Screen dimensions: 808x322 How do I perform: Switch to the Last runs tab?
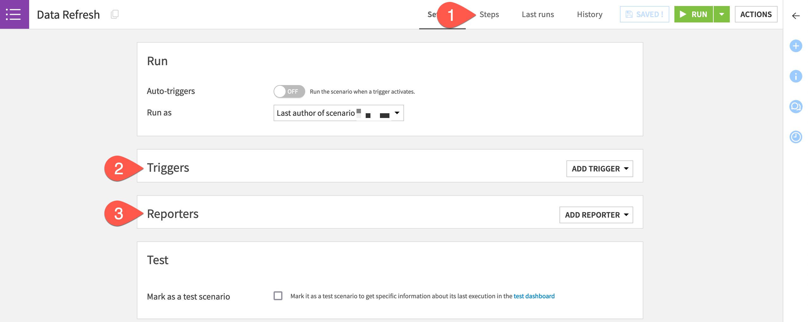(x=538, y=14)
